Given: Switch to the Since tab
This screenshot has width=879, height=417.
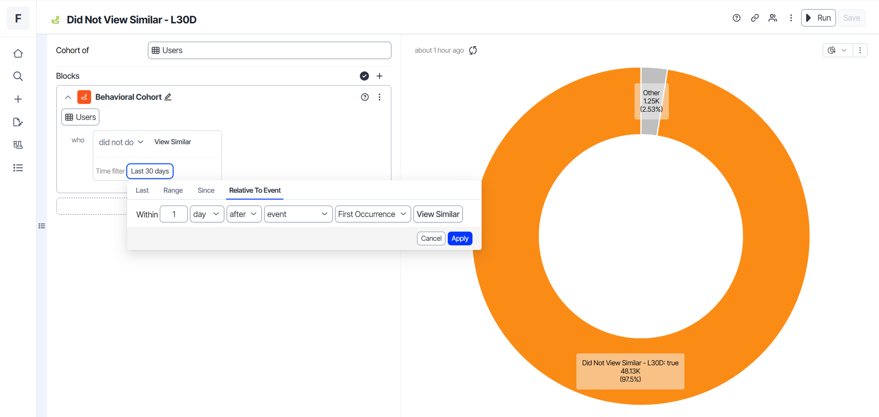Looking at the screenshot, I should [206, 190].
